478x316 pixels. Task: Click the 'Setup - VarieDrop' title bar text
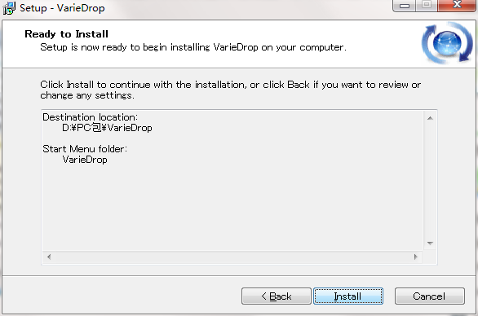pos(62,8)
